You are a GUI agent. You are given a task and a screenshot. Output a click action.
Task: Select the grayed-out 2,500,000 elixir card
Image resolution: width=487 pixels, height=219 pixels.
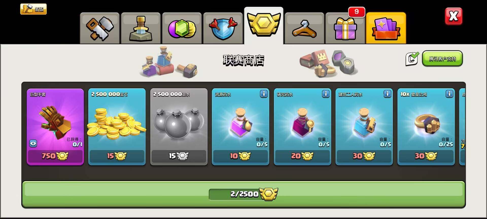[x=179, y=127]
